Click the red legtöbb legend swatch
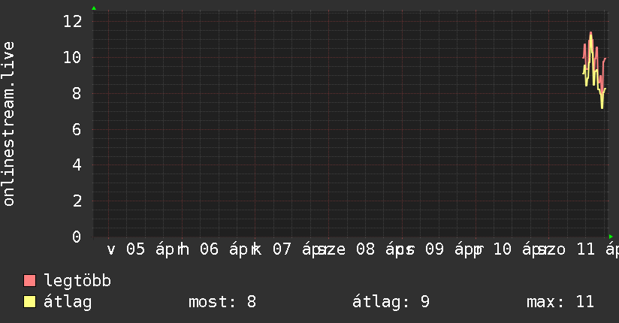This screenshot has width=619, height=323. point(30,281)
